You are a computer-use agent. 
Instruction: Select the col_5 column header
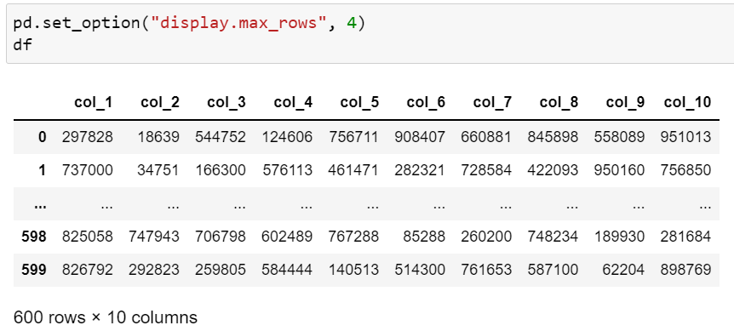coord(359,102)
